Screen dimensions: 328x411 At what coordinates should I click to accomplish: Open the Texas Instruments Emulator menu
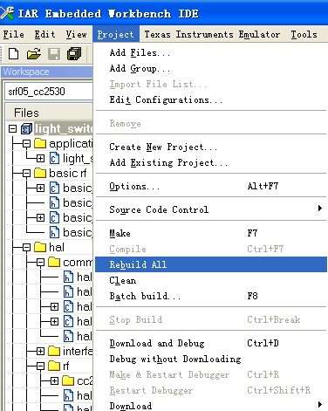point(212,34)
